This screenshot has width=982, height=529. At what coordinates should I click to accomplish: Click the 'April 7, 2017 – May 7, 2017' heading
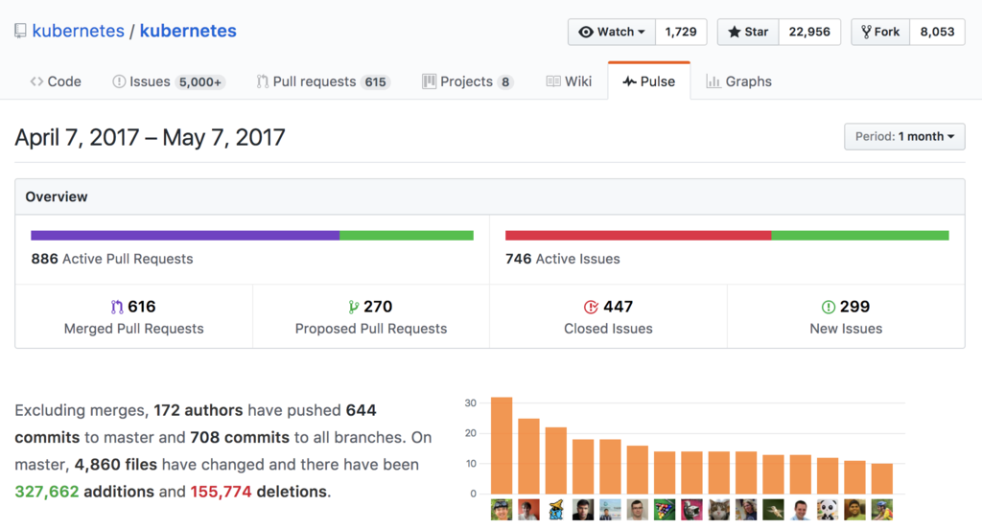(150, 137)
